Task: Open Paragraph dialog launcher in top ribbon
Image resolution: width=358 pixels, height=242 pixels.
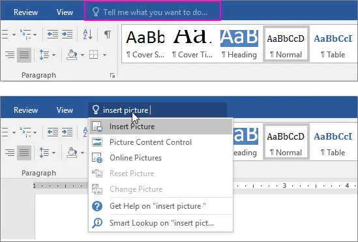Action: pos(112,76)
